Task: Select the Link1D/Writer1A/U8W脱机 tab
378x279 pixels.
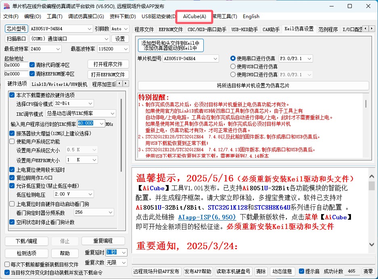Action: coord(59,84)
